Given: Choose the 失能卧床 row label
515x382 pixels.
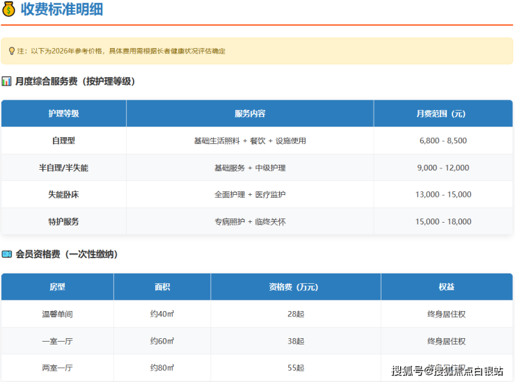Looking at the screenshot, I should coord(63,195).
